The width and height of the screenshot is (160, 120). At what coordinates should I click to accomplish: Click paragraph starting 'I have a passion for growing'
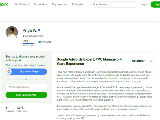(103, 117)
